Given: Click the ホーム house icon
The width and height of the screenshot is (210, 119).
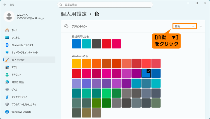Looking at the screenshot, I should coord(7,30).
